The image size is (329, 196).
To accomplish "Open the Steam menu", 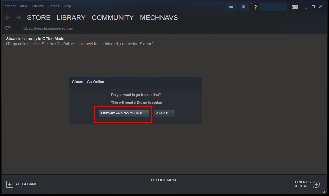I will [10, 6].
